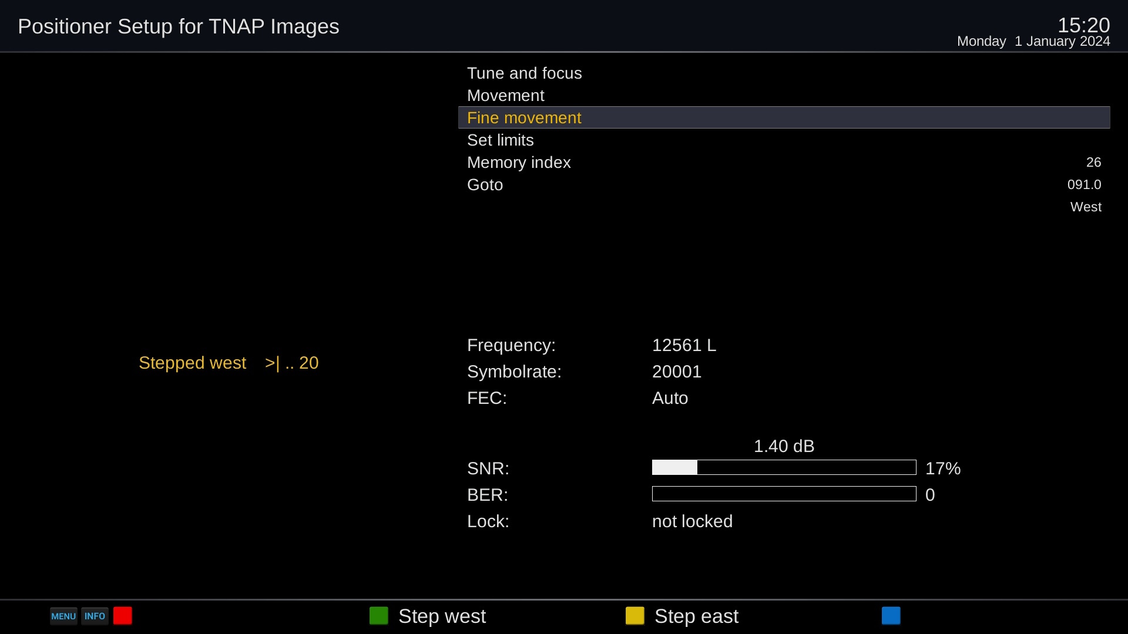Click the FEC value Auto
This screenshot has width=1128, height=634.
coord(670,398)
